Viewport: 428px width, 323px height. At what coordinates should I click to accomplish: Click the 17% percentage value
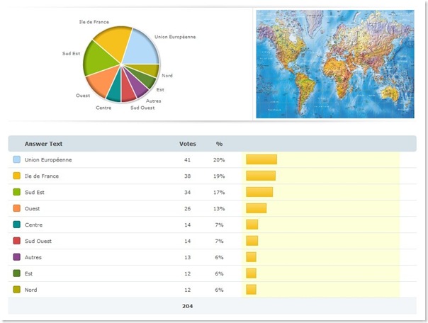coord(219,193)
